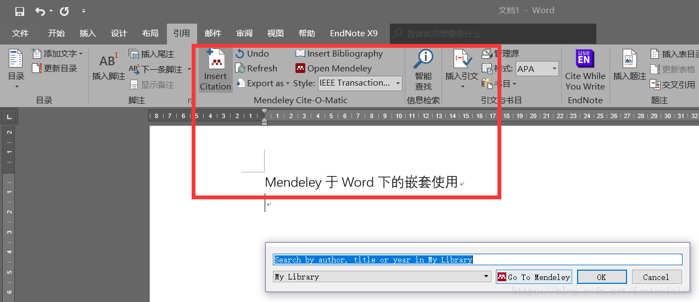Click the 告诉我你想要做什么 search box

tap(493, 33)
